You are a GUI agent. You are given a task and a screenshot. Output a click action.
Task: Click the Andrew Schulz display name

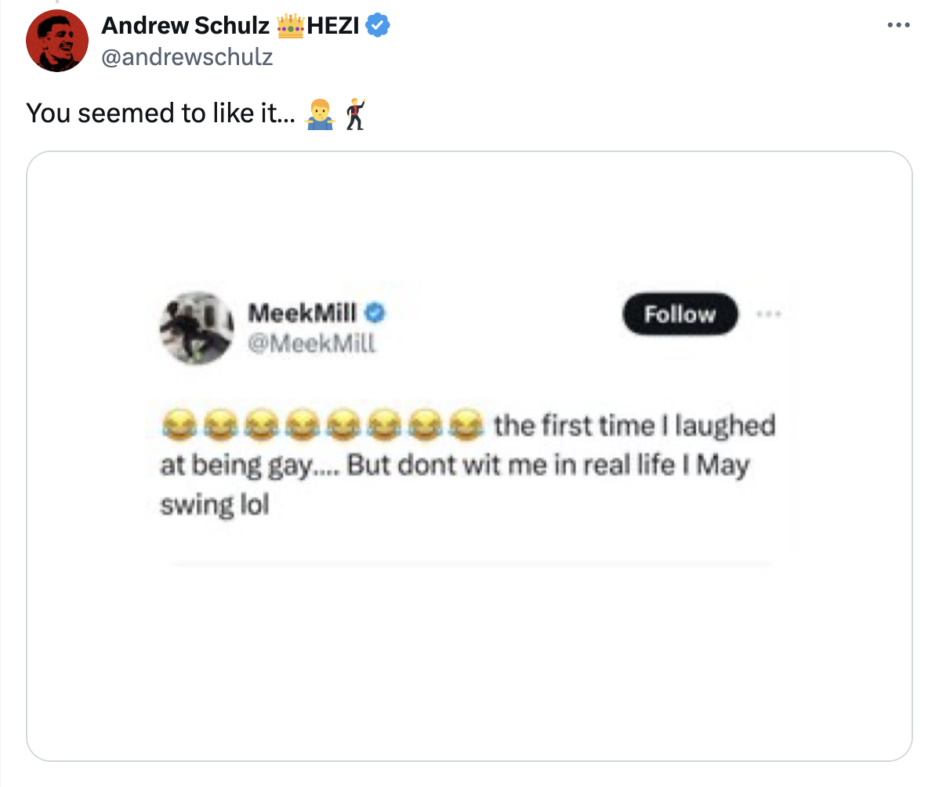(x=185, y=25)
